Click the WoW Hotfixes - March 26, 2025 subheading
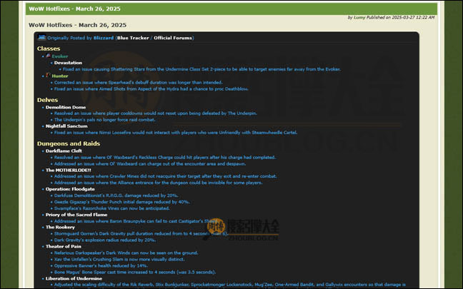Image resolution: width=463 pixels, height=289 pixels. point(77,25)
